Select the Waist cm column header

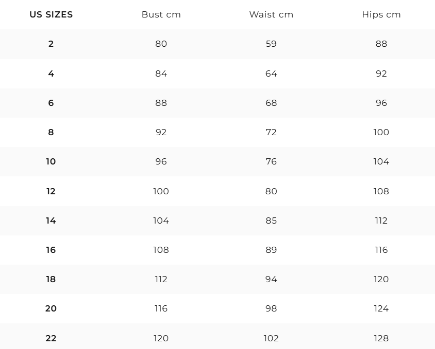[x=271, y=14]
